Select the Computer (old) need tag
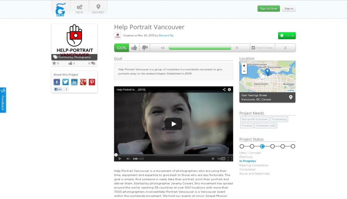The image size is (347, 199). coord(266,126)
